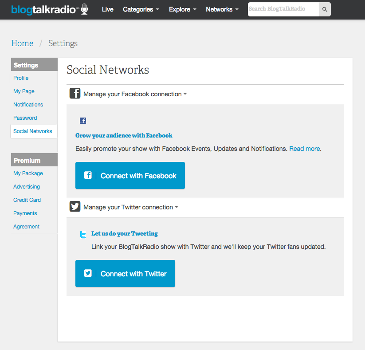Collapse the Manage your Facebook connection section
The width and height of the screenshot is (365, 350).
135,94
